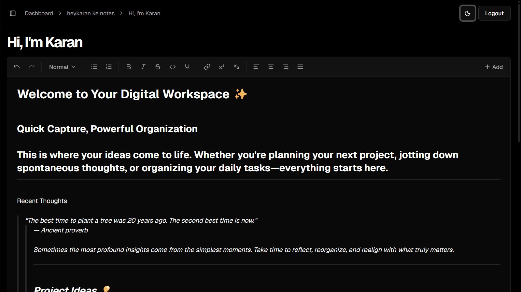521x292 pixels.
Task: Insert a numbered list
Action: point(109,67)
